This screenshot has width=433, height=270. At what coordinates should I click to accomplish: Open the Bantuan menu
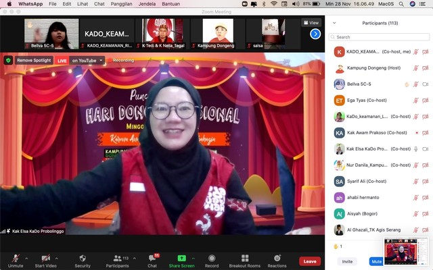171,4
